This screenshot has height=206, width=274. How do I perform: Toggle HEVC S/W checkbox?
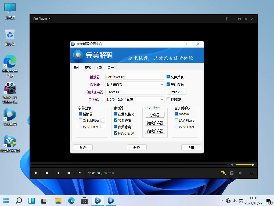116,133
